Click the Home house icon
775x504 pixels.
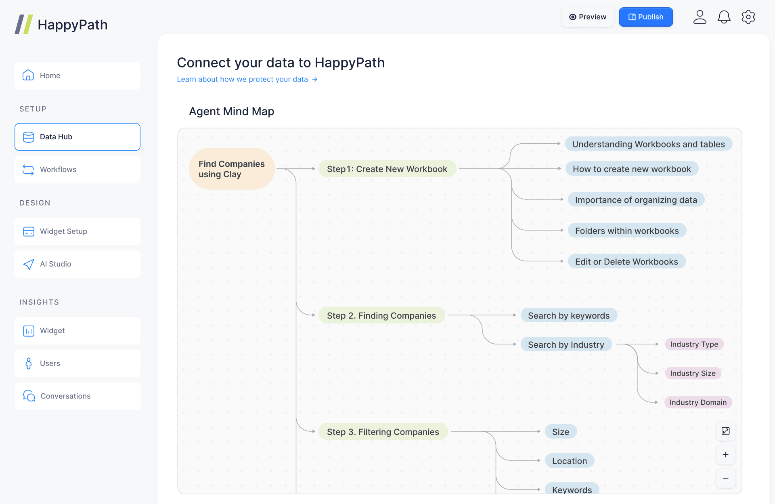(28, 76)
